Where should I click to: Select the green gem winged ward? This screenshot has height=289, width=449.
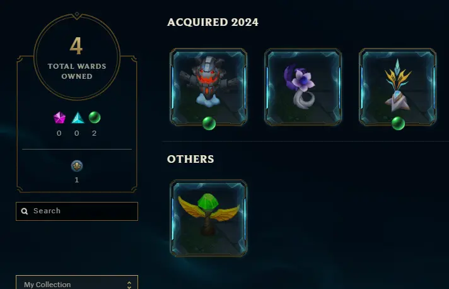point(209,218)
